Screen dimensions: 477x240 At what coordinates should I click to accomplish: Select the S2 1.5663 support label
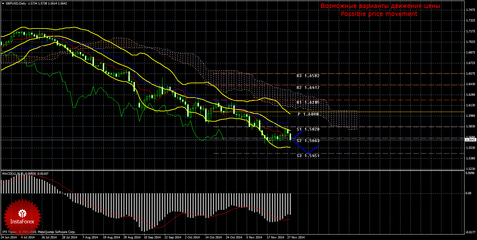tap(308, 140)
